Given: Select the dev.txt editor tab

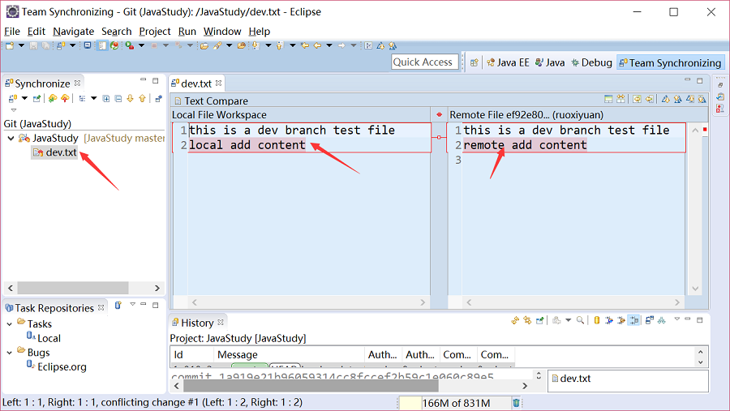Looking at the screenshot, I should tap(196, 83).
